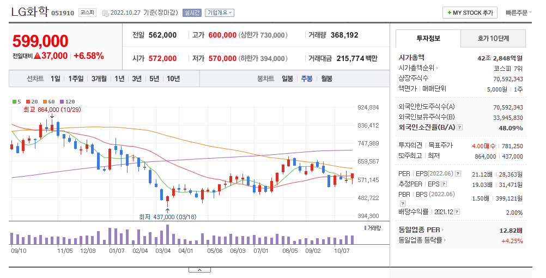Select the 1년 line chart period
Image resolution: width=546 pixels, height=278 pixels.
click(x=119, y=78)
